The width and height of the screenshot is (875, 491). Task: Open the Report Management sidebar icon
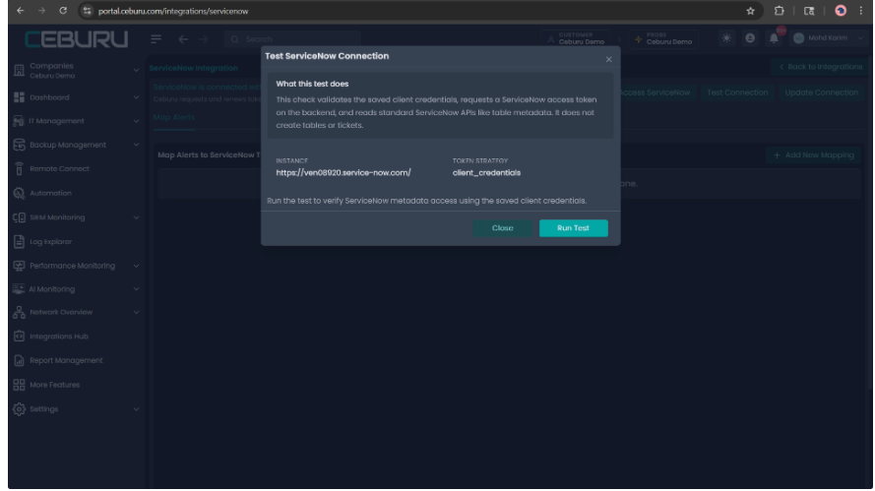point(19,360)
